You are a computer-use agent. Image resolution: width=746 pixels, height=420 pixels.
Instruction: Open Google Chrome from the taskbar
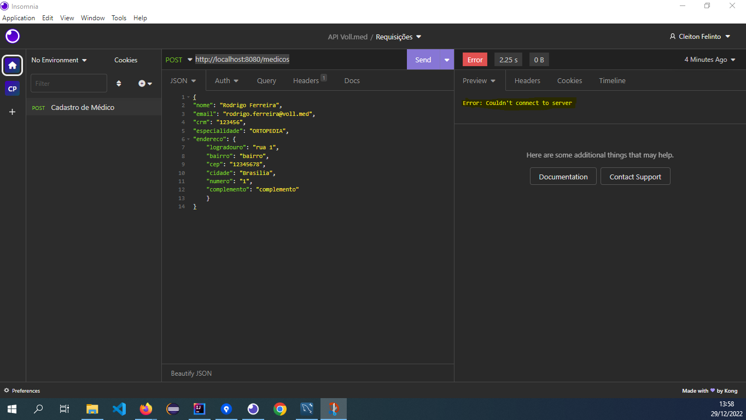pyautogui.click(x=279, y=409)
